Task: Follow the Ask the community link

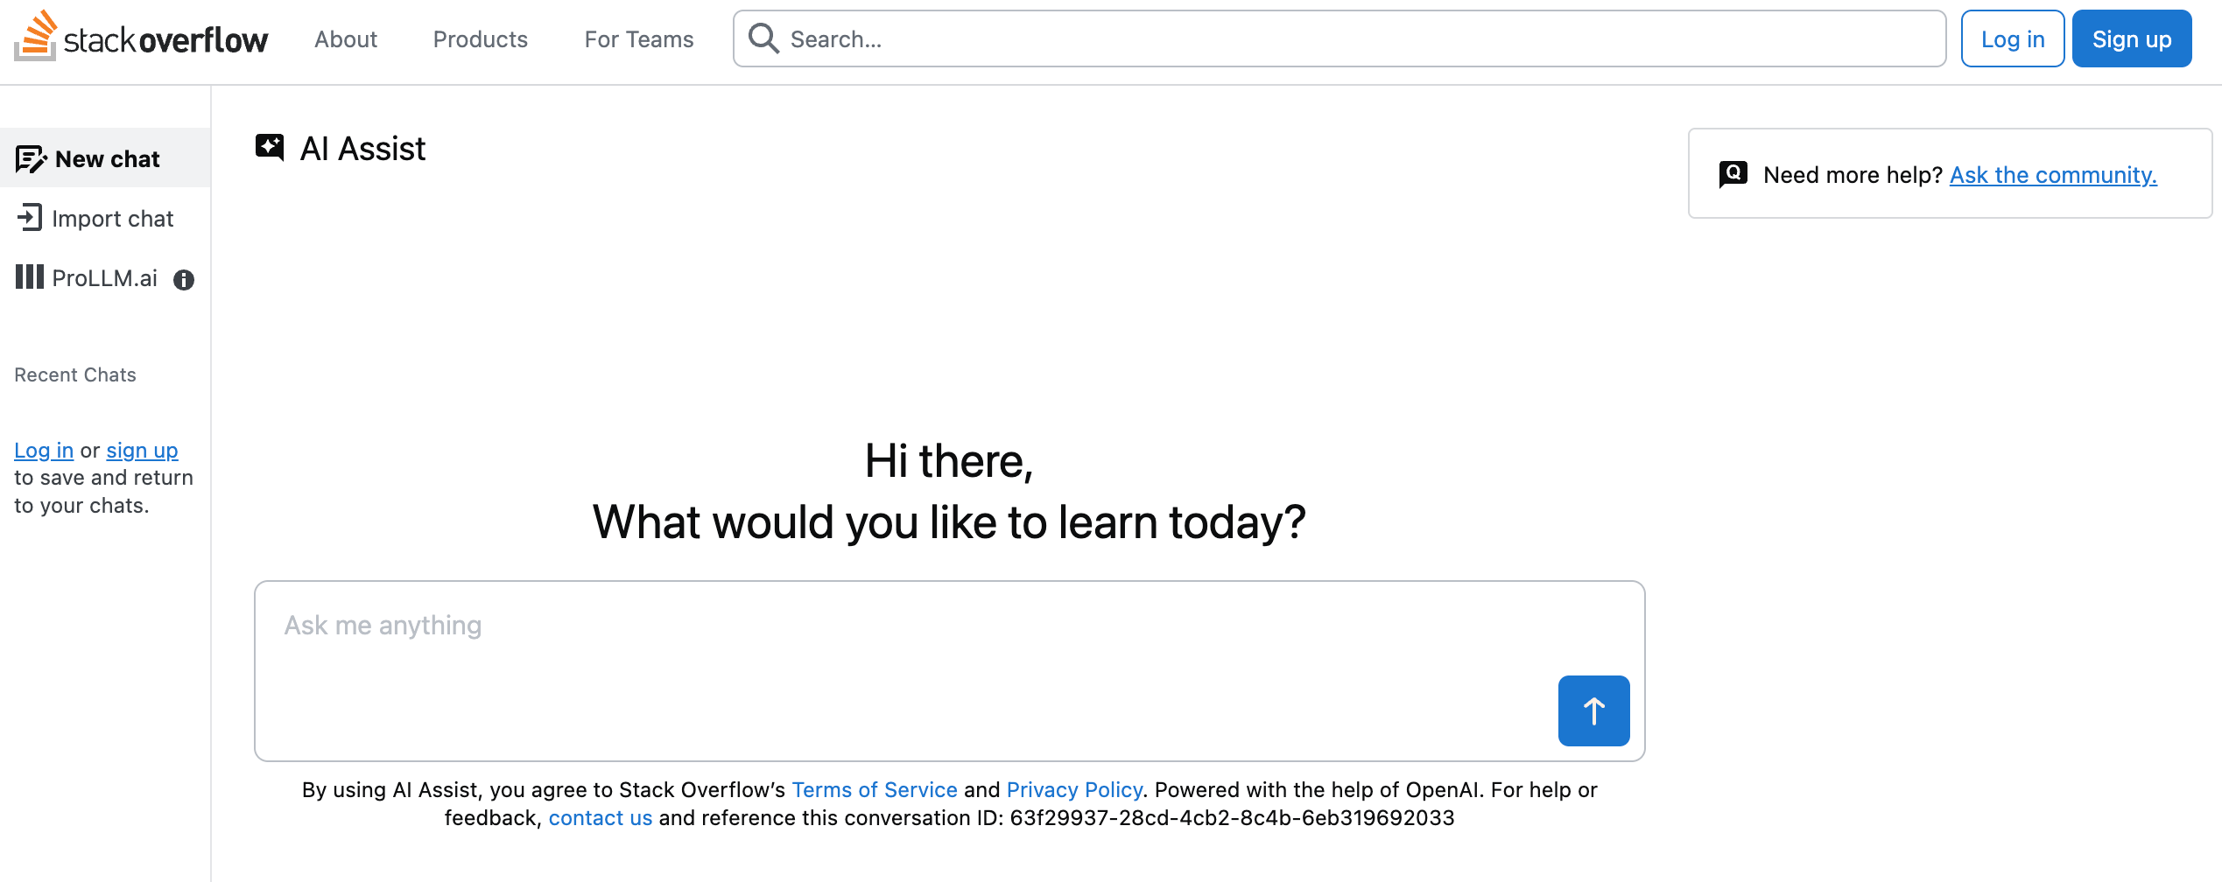Action: click(2053, 175)
